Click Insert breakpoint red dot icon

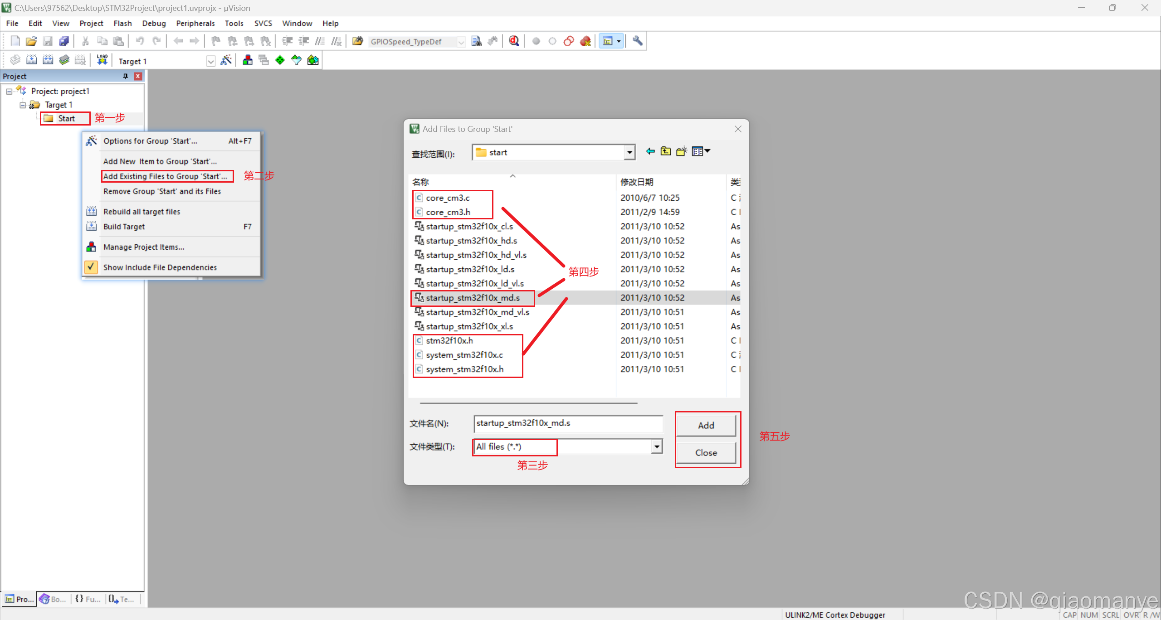click(x=536, y=41)
